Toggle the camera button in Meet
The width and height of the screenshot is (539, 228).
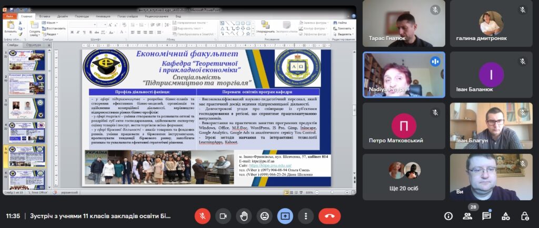pyautogui.click(x=223, y=216)
